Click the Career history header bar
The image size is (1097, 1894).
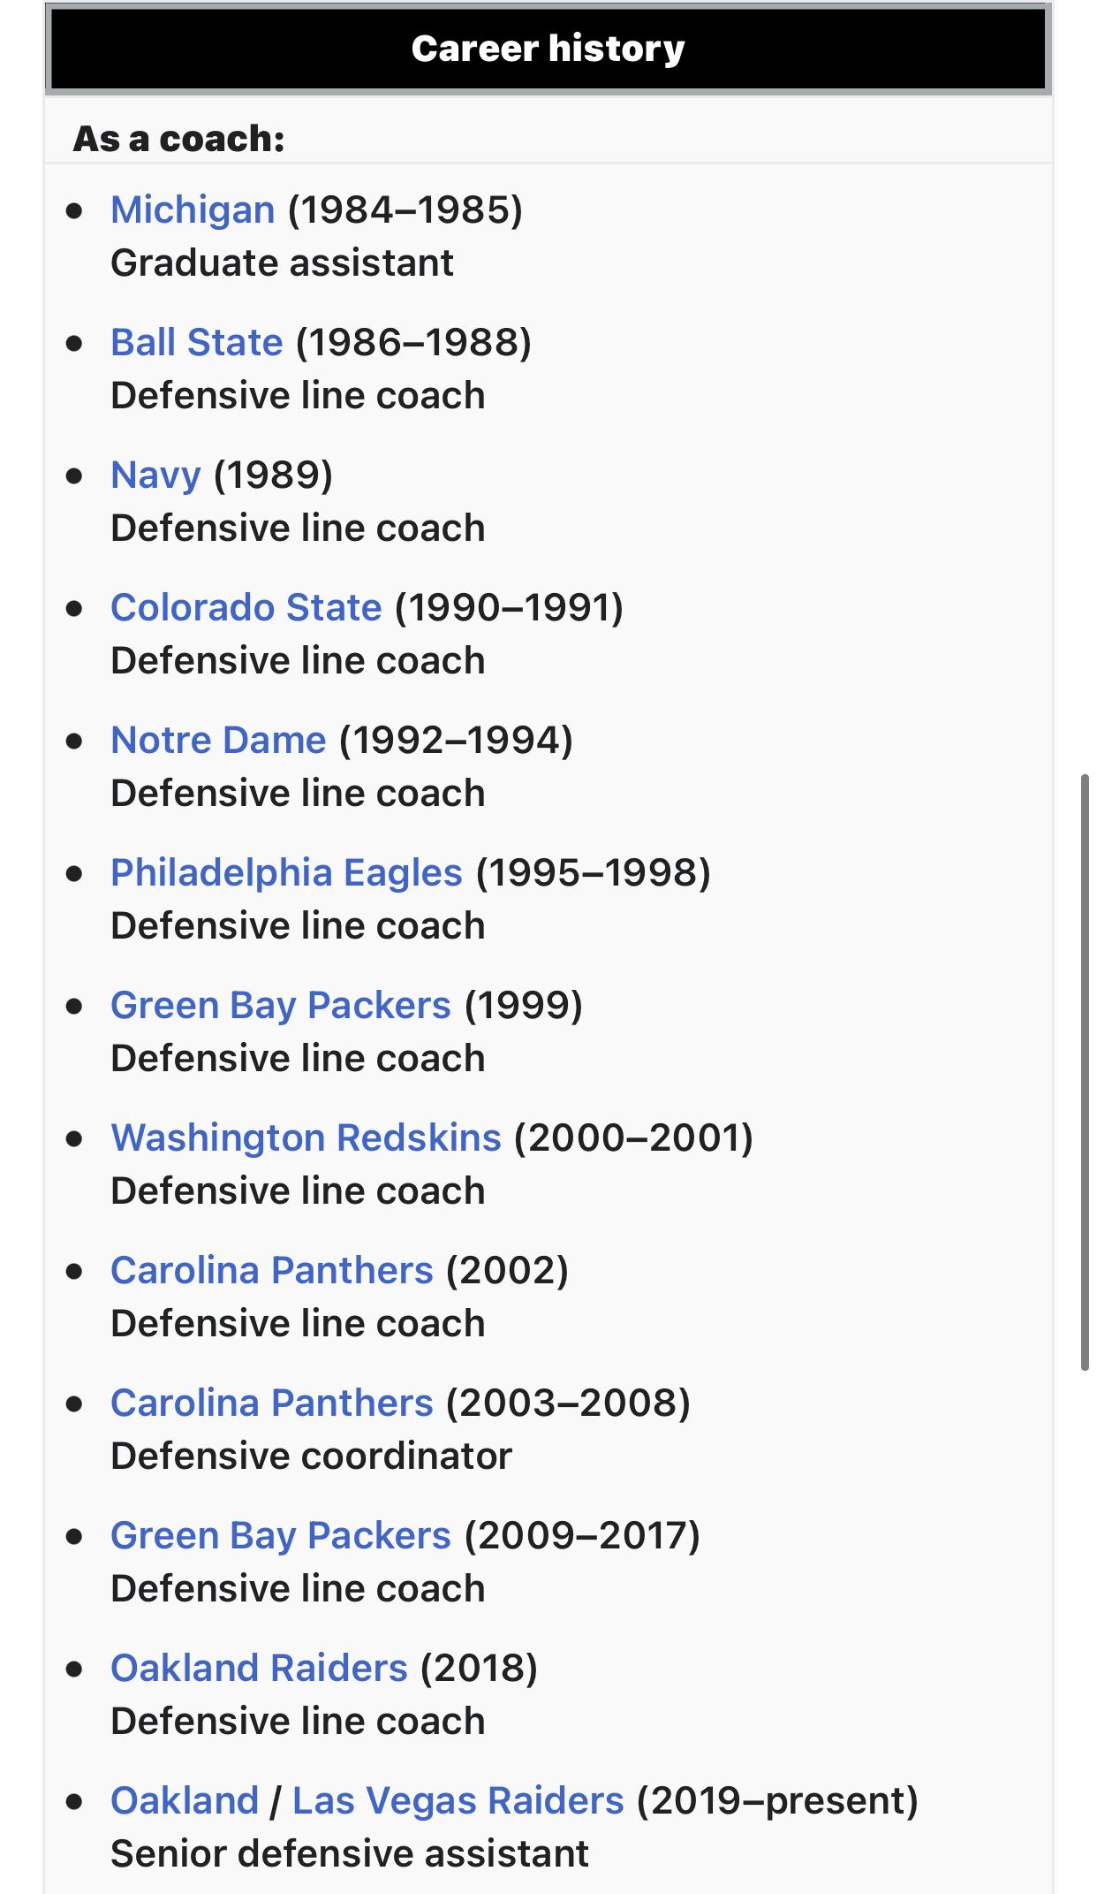point(548,49)
